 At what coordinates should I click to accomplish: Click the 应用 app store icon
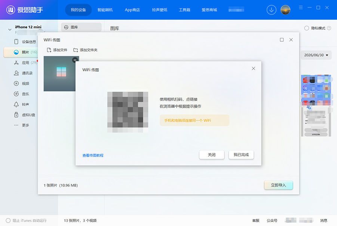16,63
